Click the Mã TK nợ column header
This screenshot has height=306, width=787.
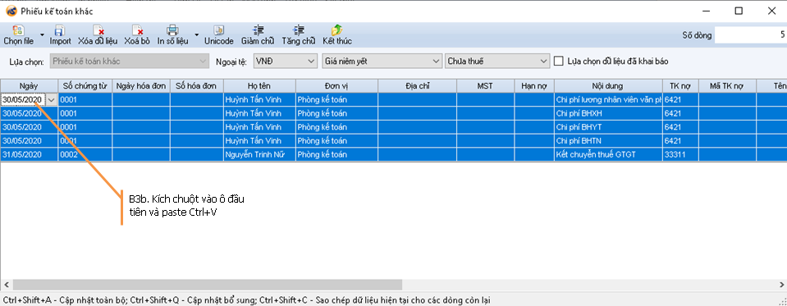[727, 86]
